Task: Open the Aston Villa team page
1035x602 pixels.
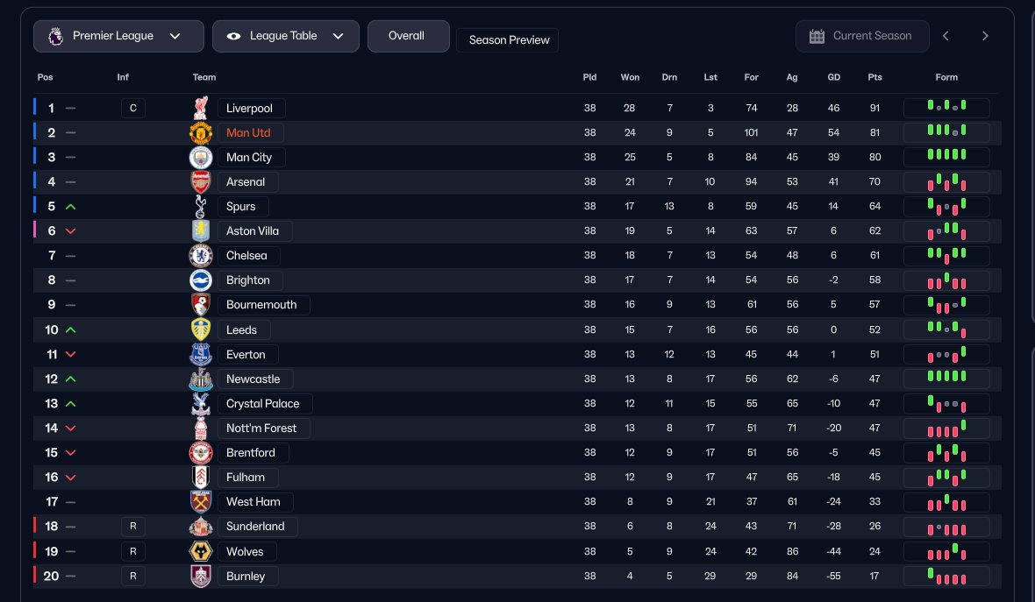Action: pos(253,231)
